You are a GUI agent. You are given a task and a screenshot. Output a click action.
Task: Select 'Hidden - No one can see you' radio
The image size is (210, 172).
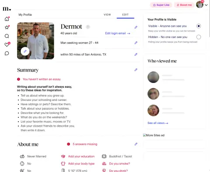pos(199,37)
